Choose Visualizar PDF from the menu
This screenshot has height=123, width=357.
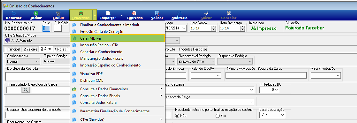click(117, 74)
